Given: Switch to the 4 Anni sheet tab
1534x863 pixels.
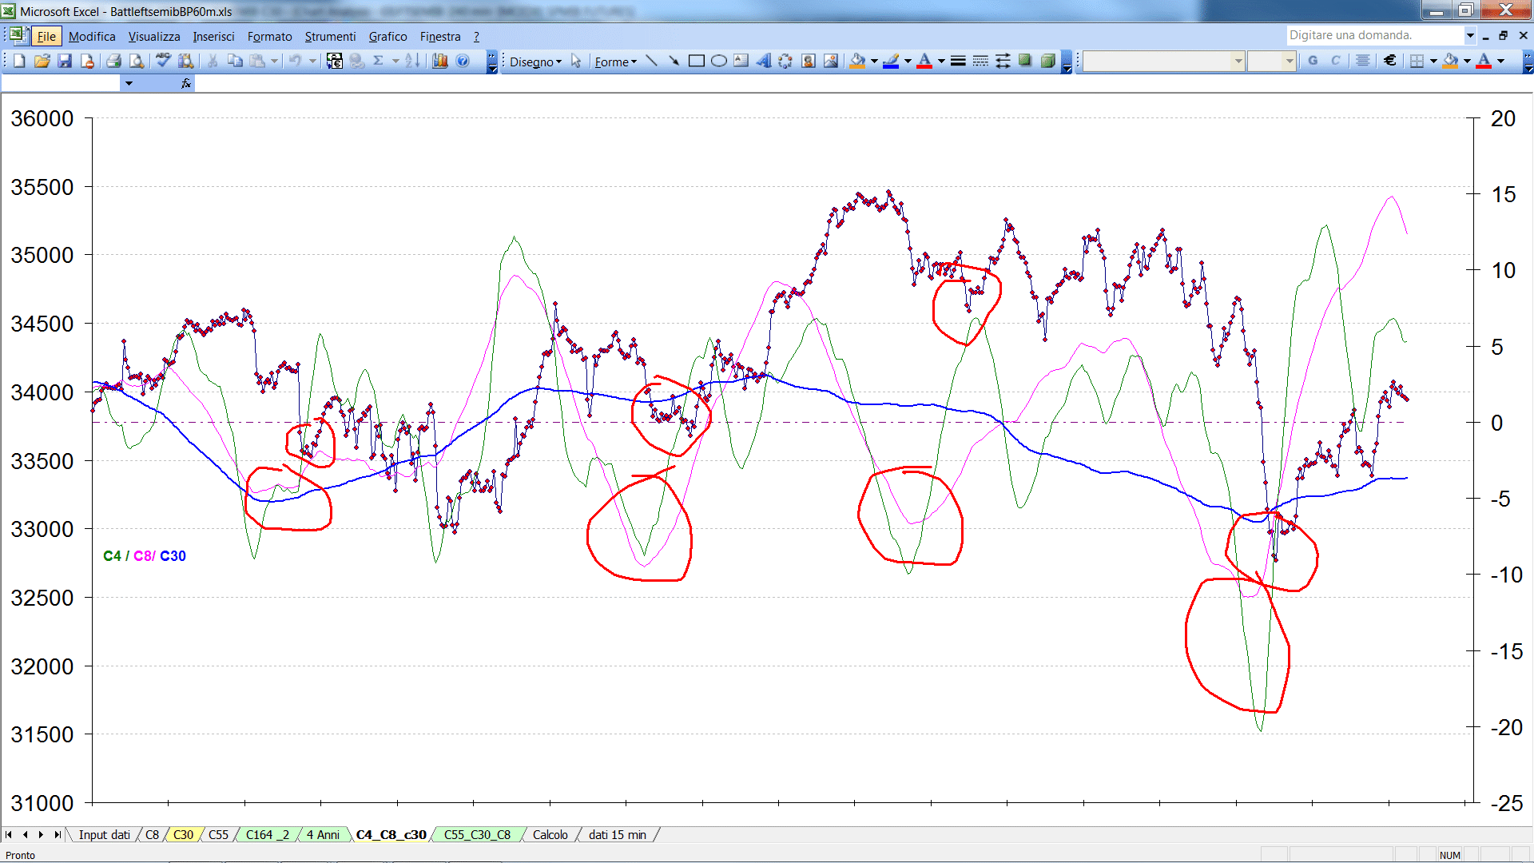Looking at the screenshot, I should pyautogui.click(x=323, y=834).
